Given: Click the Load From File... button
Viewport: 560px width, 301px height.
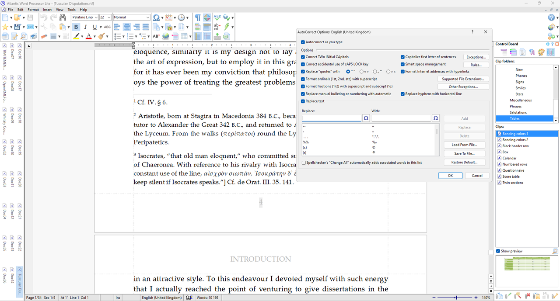Looking at the screenshot, I should click(x=465, y=145).
